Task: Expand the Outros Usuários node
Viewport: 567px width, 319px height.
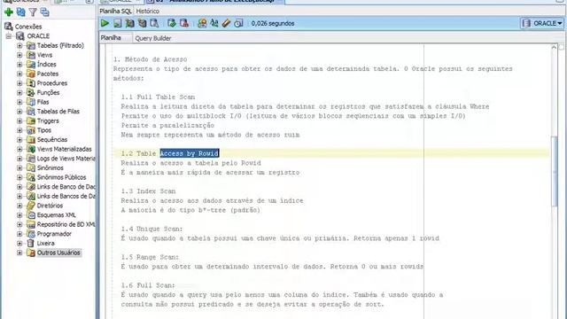Action: tap(19, 253)
